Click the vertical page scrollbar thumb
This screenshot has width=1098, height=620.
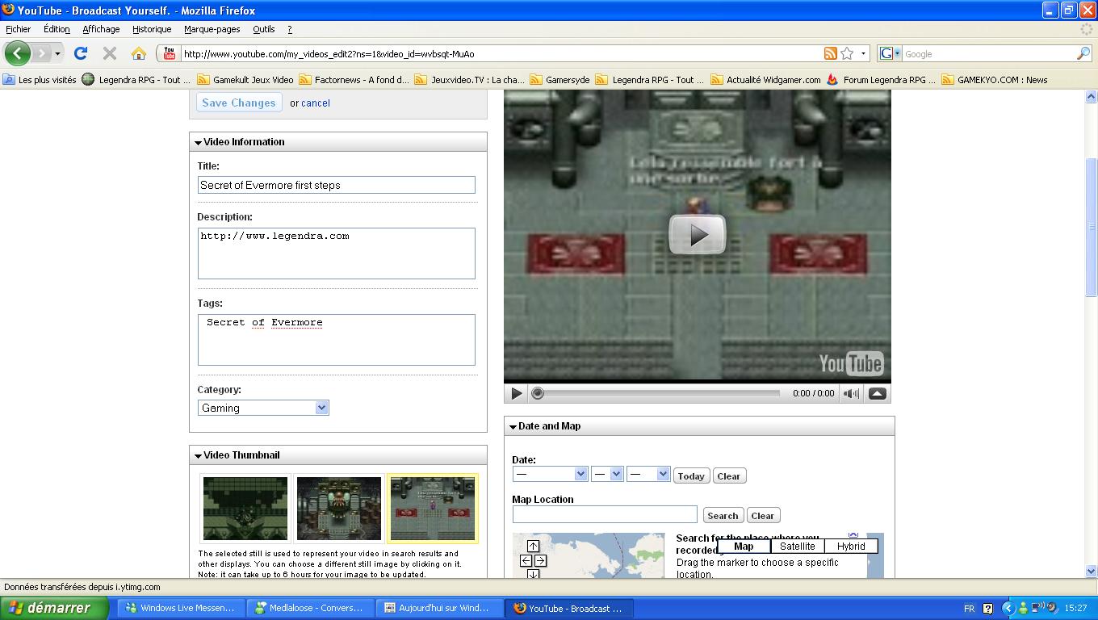pos(1091,226)
